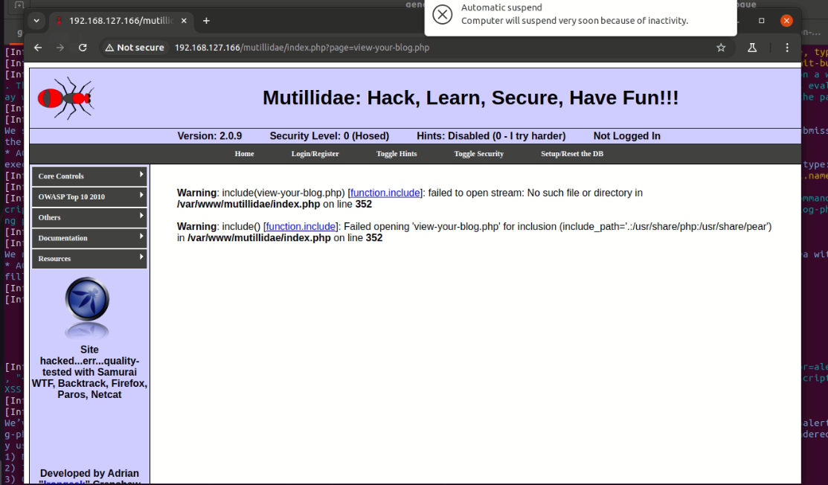Click the 'Not Logged In' status text
Viewport: 828px width, 485px height.
point(627,136)
